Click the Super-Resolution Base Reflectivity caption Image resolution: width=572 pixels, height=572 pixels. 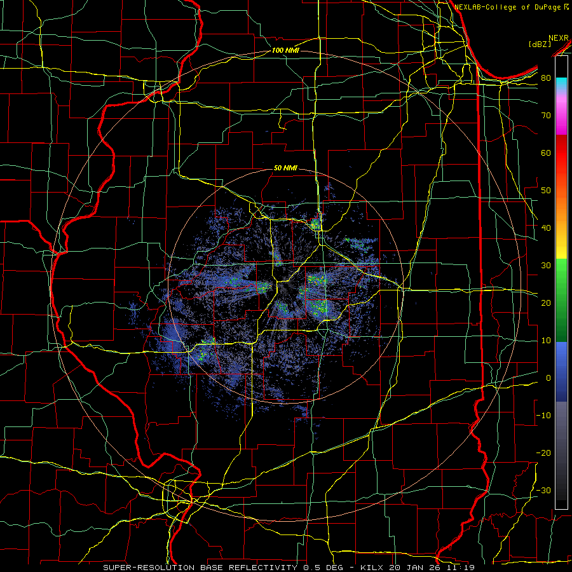(x=200, y=568)
